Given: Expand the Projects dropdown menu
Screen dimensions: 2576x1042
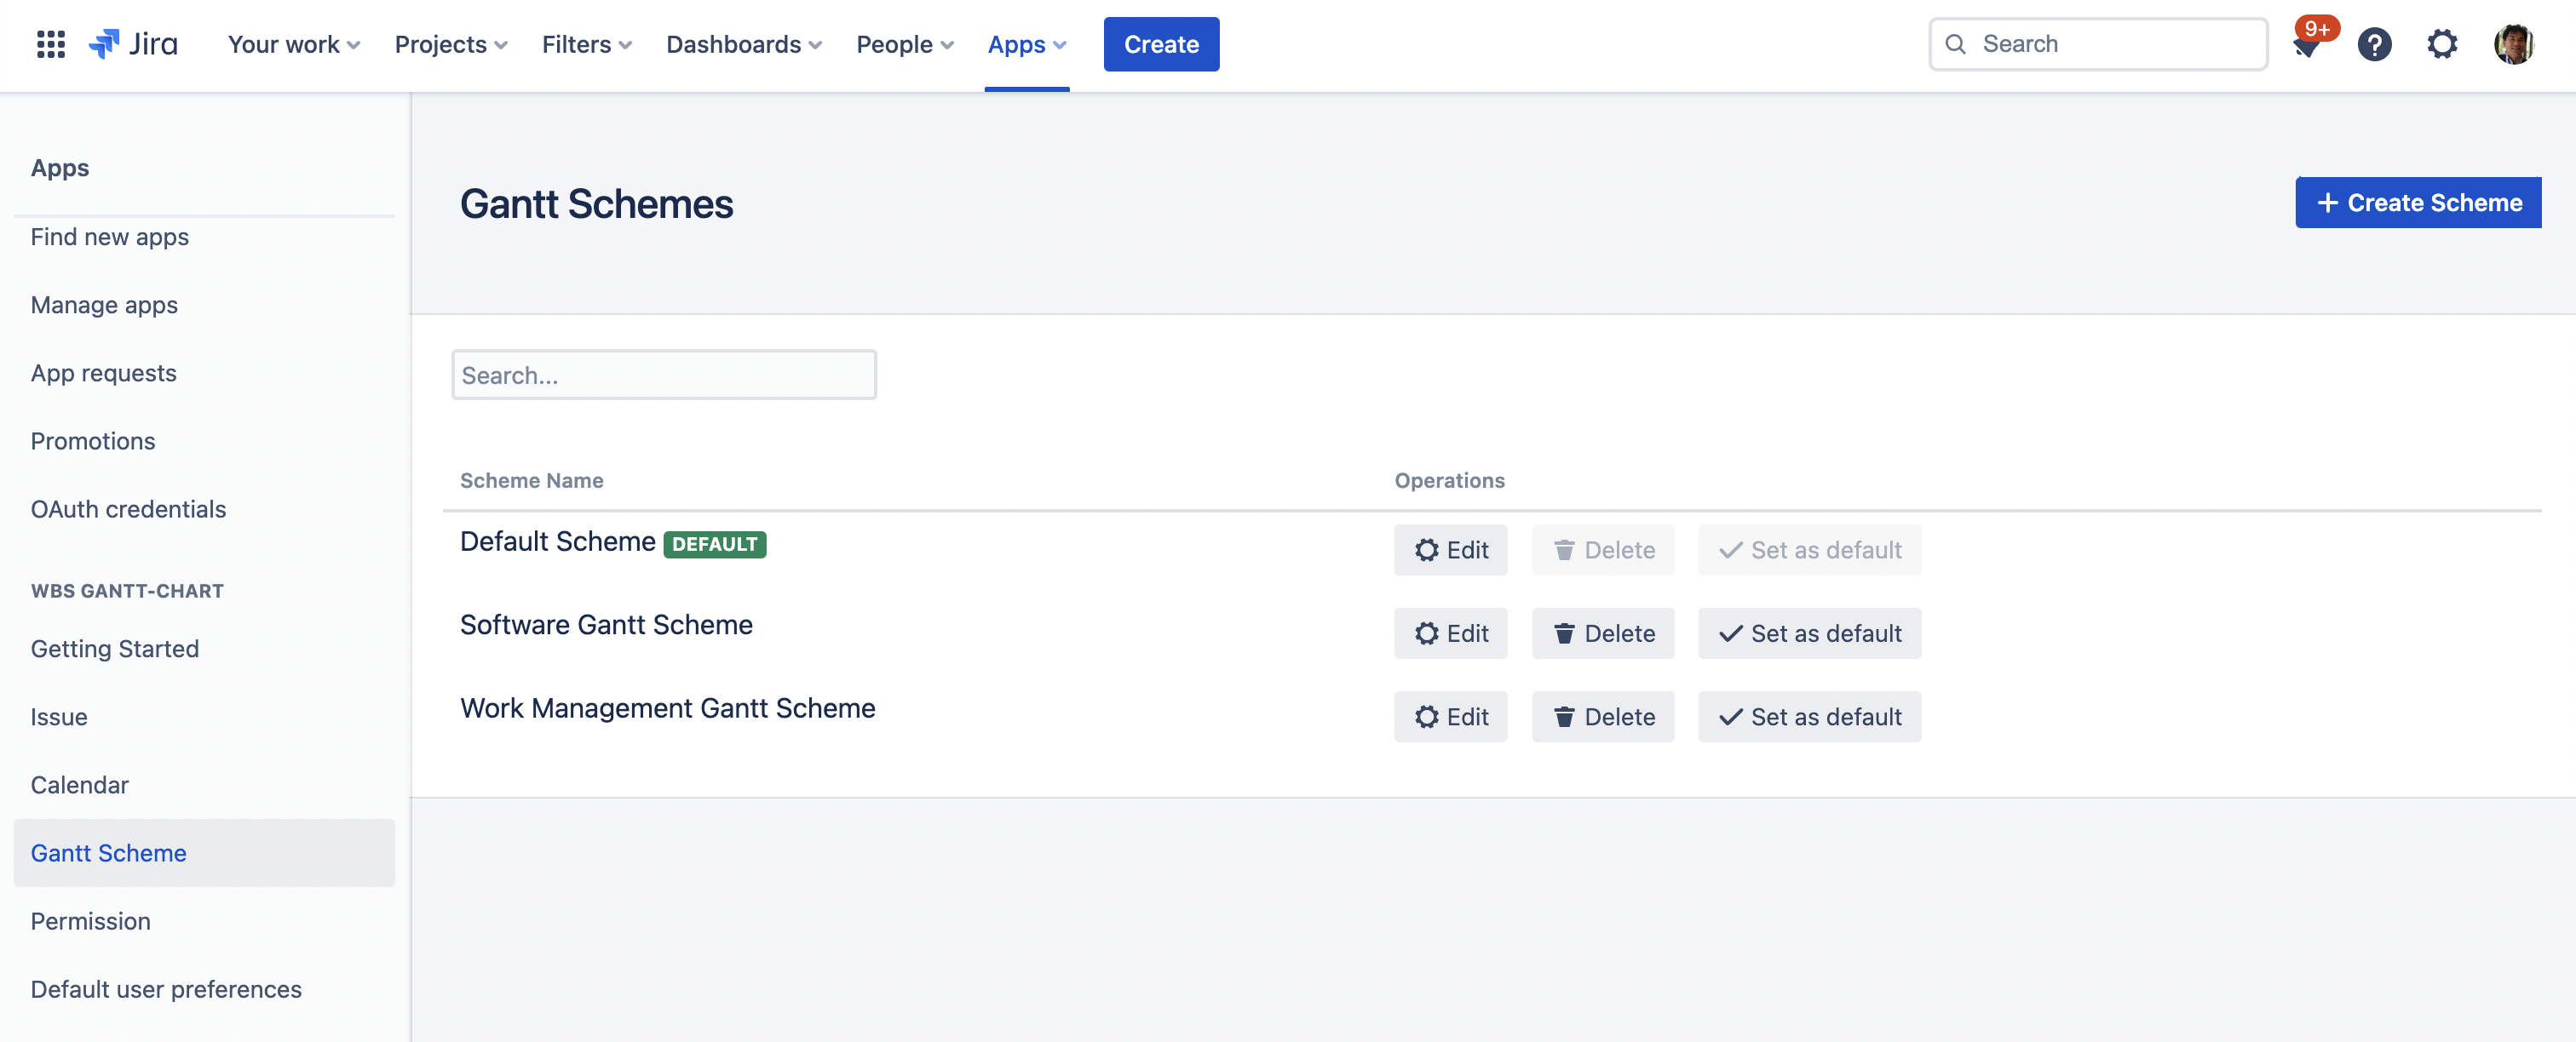Looking at the screenshot, I should pos(450,44).
